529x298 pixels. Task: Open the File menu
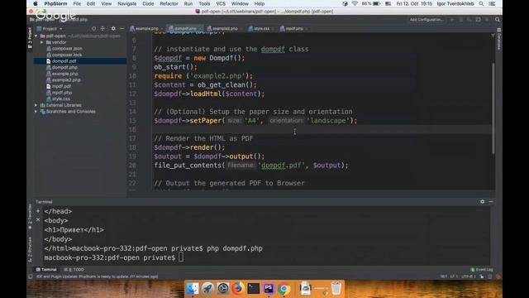pyautogui.click(x=77, y=3)
